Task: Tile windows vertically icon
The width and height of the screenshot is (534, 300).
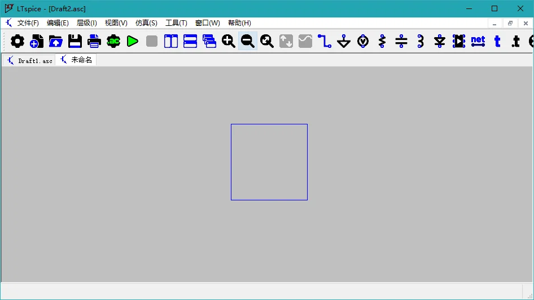Action: pyautogui.click(x=171, y=42)
